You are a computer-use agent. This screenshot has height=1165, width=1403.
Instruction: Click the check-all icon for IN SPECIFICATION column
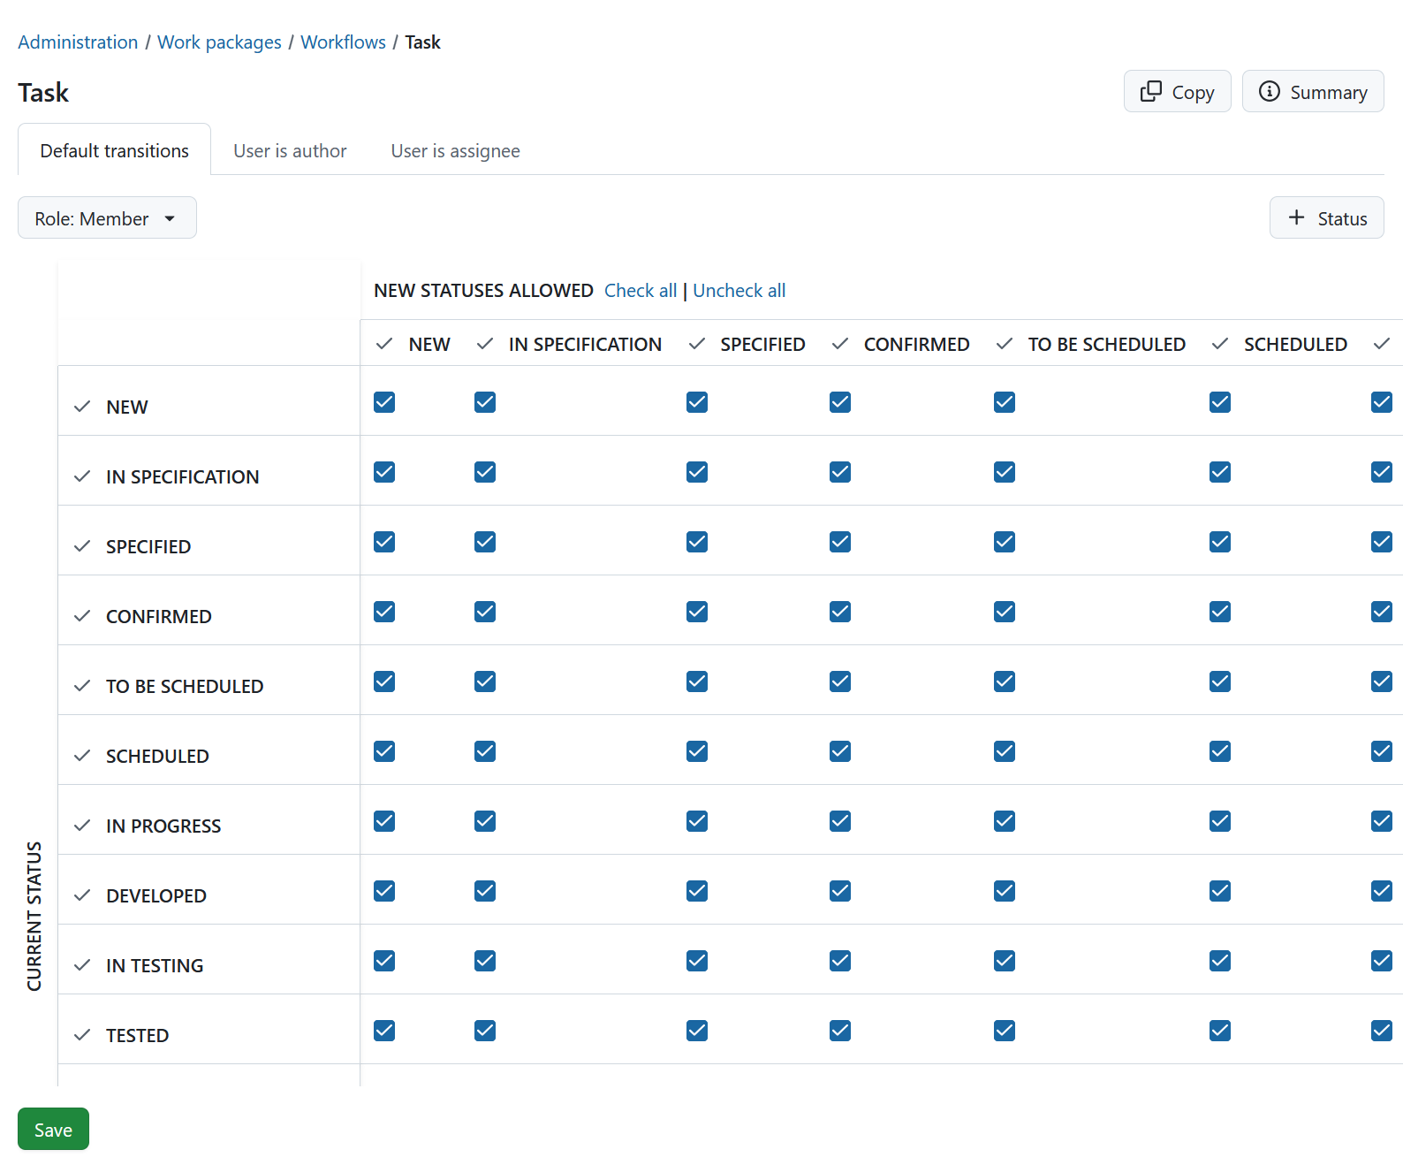[485, 344]
